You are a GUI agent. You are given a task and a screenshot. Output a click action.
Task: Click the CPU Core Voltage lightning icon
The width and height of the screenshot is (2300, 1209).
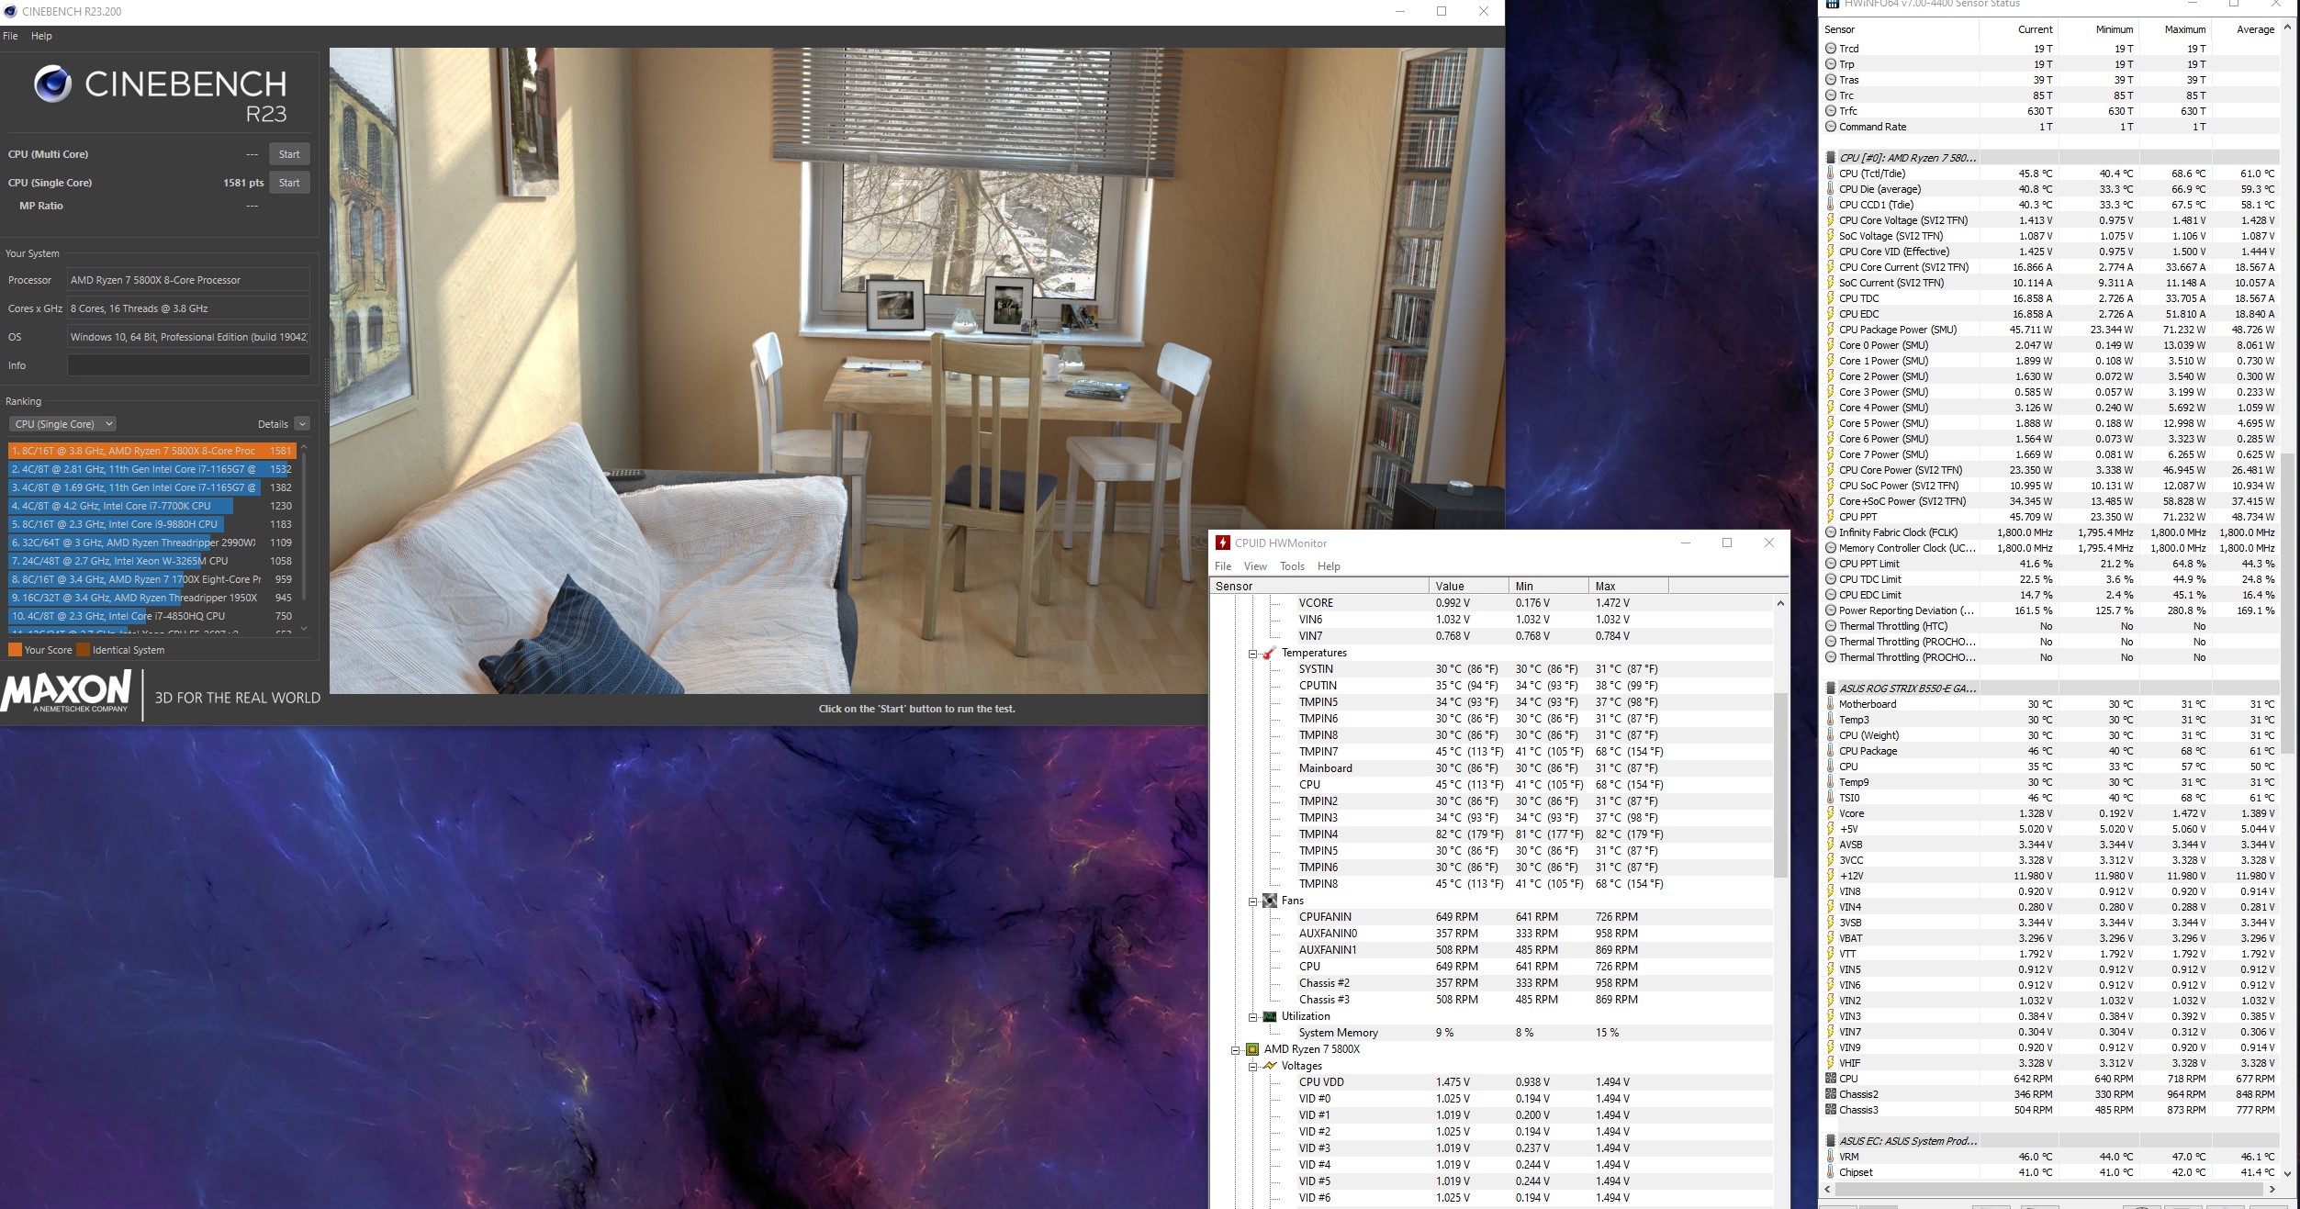1831,220
